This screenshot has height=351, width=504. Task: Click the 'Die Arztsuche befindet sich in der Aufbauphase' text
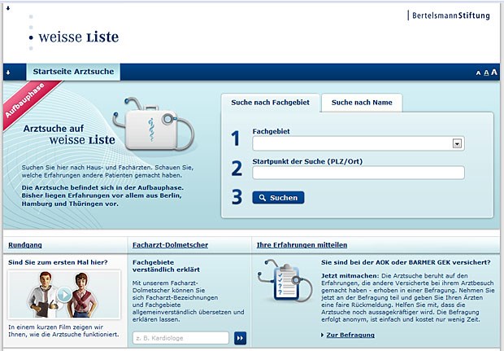102,187
